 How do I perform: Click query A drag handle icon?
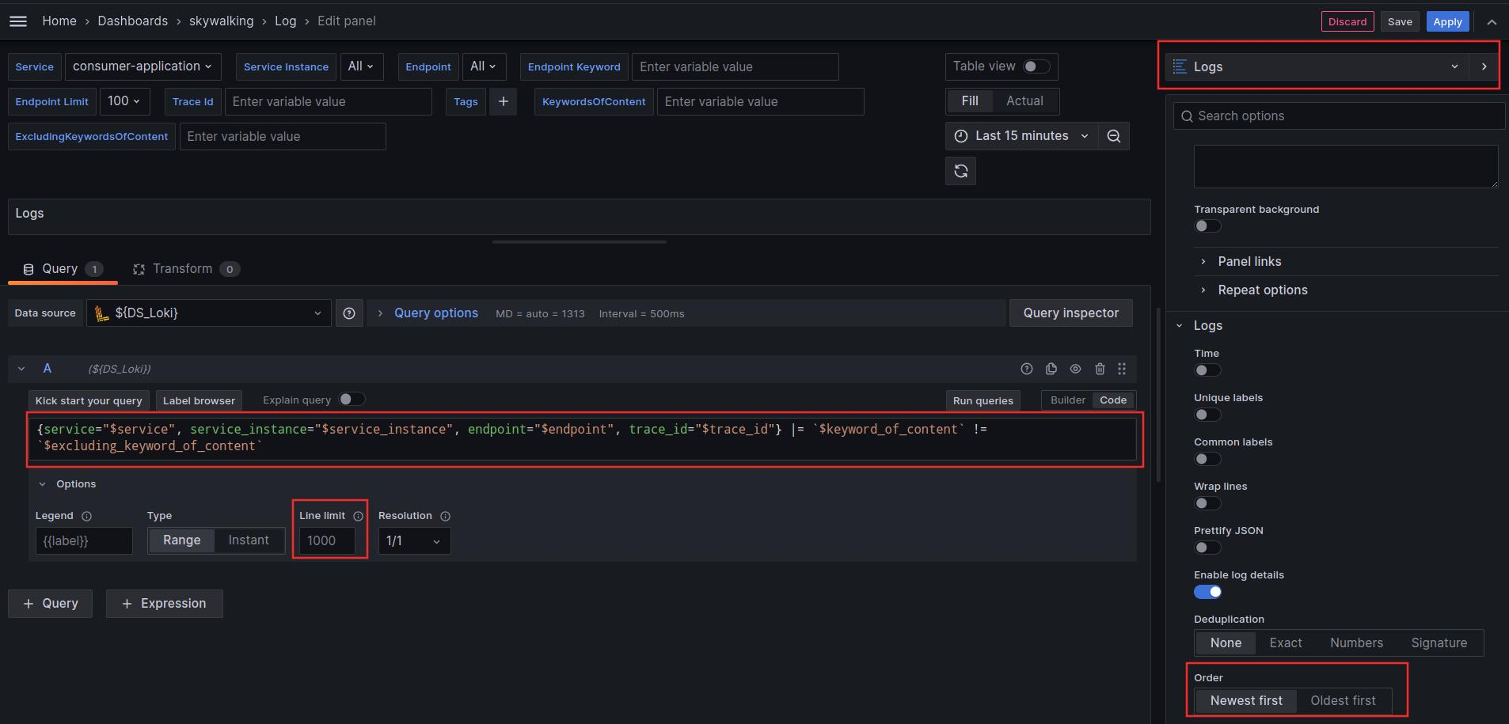pos(1122,369)
